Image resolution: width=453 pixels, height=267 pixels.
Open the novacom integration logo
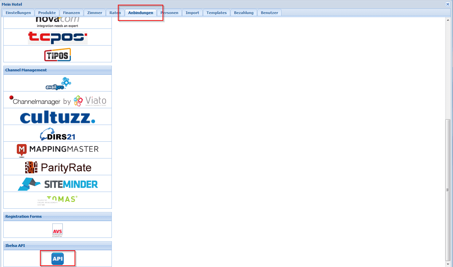coord(57,23)
